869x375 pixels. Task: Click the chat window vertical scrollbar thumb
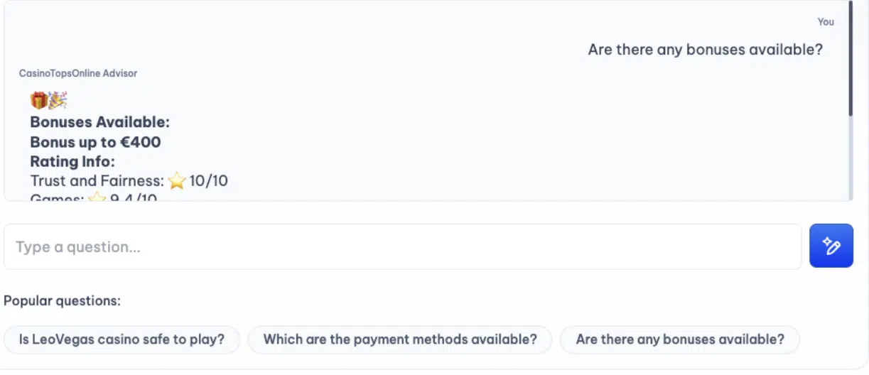pyautogui.click(x=850, y=58)
